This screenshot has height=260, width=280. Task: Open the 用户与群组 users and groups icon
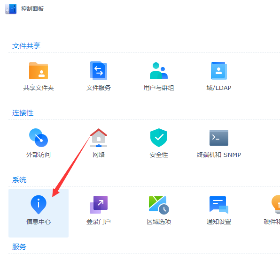click(x=159, y=71)
